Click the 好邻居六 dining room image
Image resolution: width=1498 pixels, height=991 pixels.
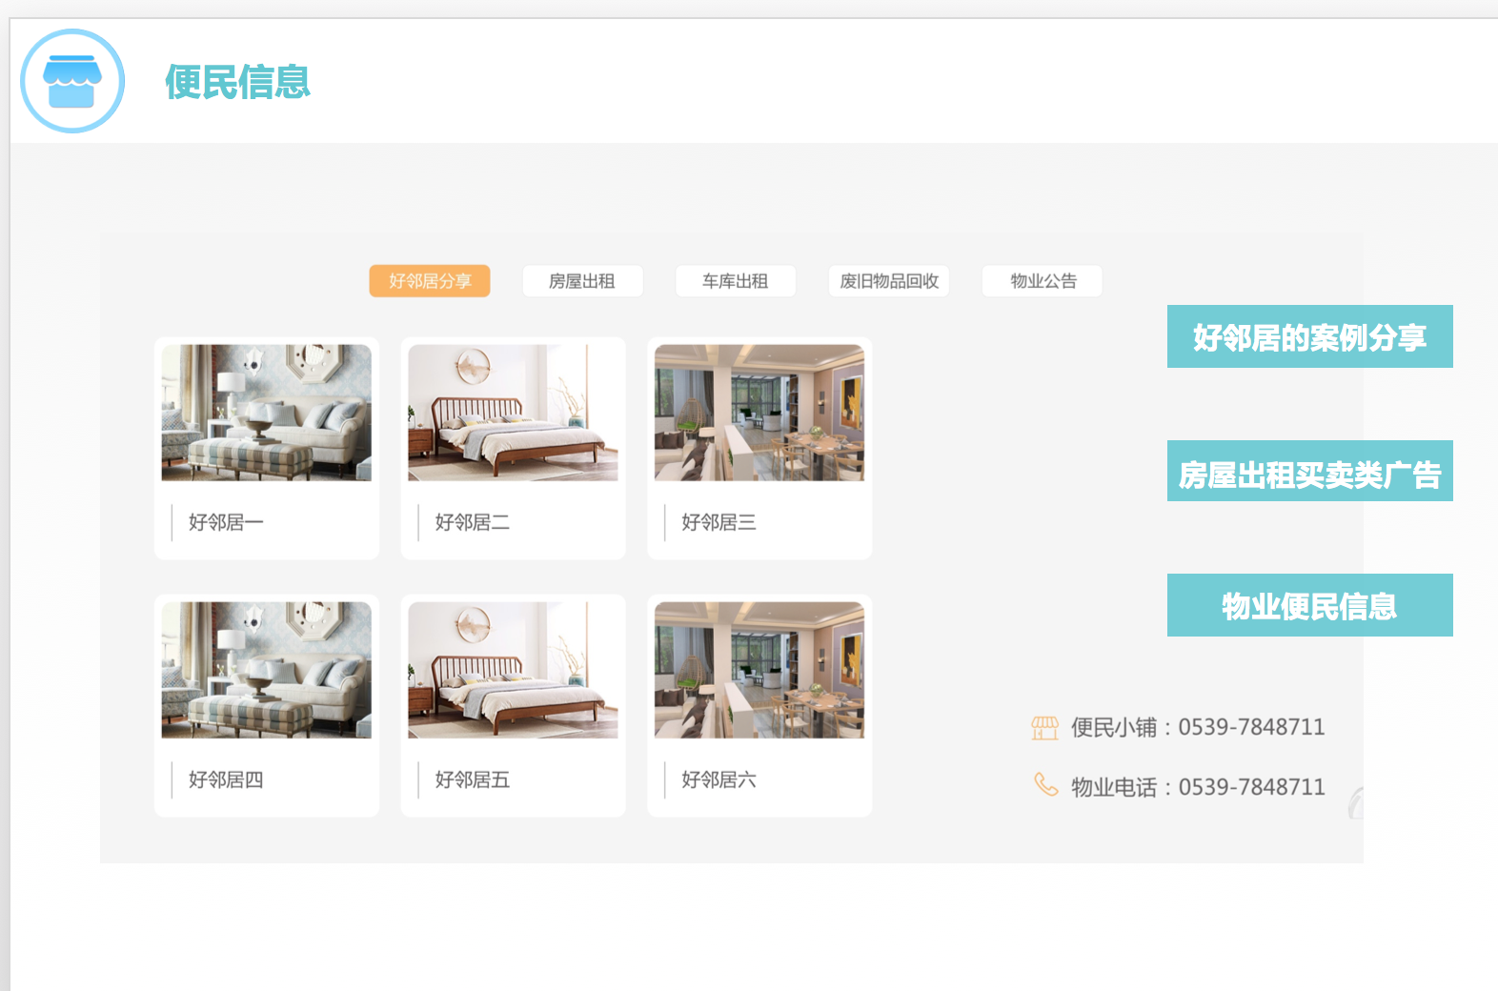(759, 670)
